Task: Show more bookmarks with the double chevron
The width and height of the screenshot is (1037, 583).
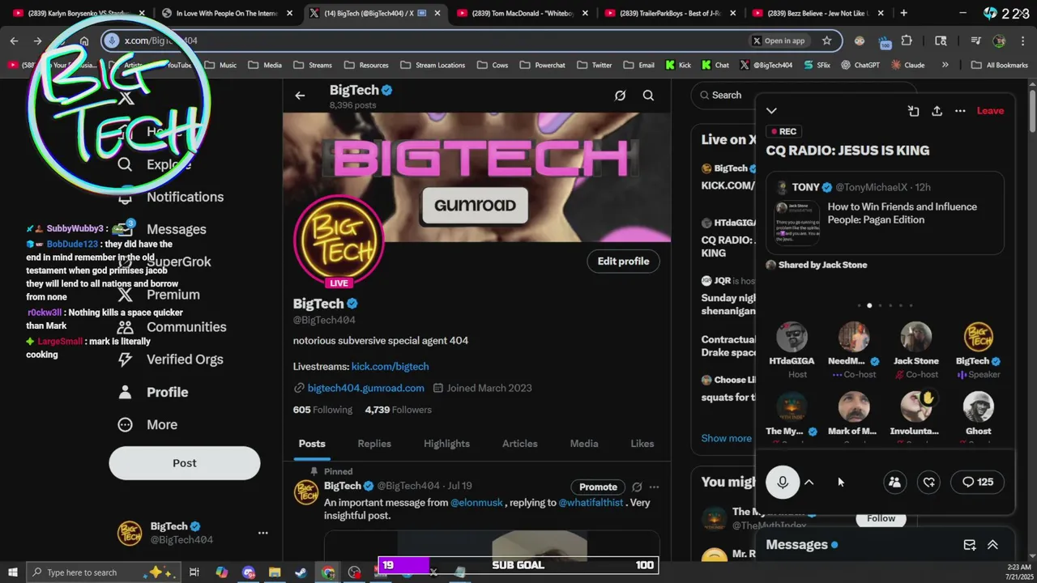Action: (945, 65)
